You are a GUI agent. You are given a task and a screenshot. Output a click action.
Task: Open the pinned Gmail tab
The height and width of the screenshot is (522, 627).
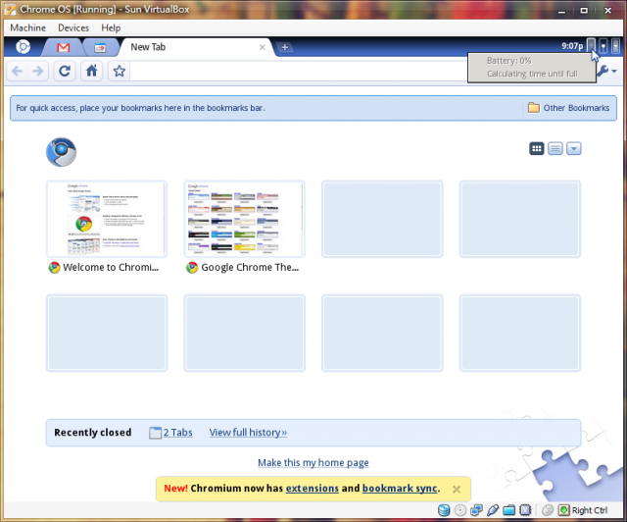click(x=63, y=48)
